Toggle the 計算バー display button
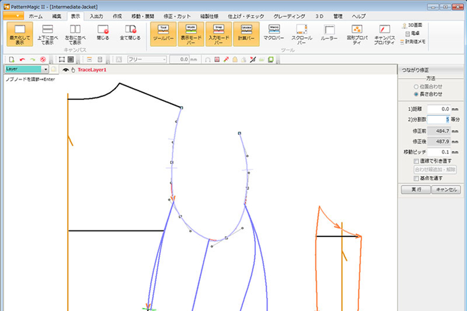467x311 pixels. click(x=246, y=33)
